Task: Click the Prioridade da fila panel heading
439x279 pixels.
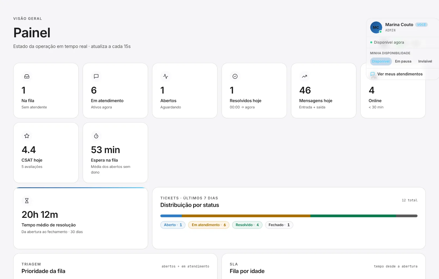Action: pos(43,271)
